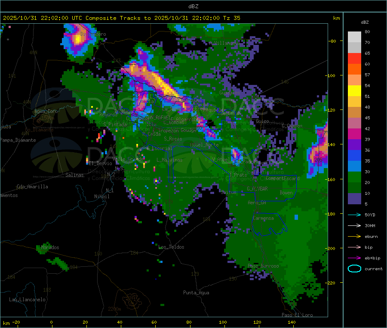Screen dimensions: 387x328
Task: Click the 'L_Malvinas' map label
Action: click(x=169, y=160)
